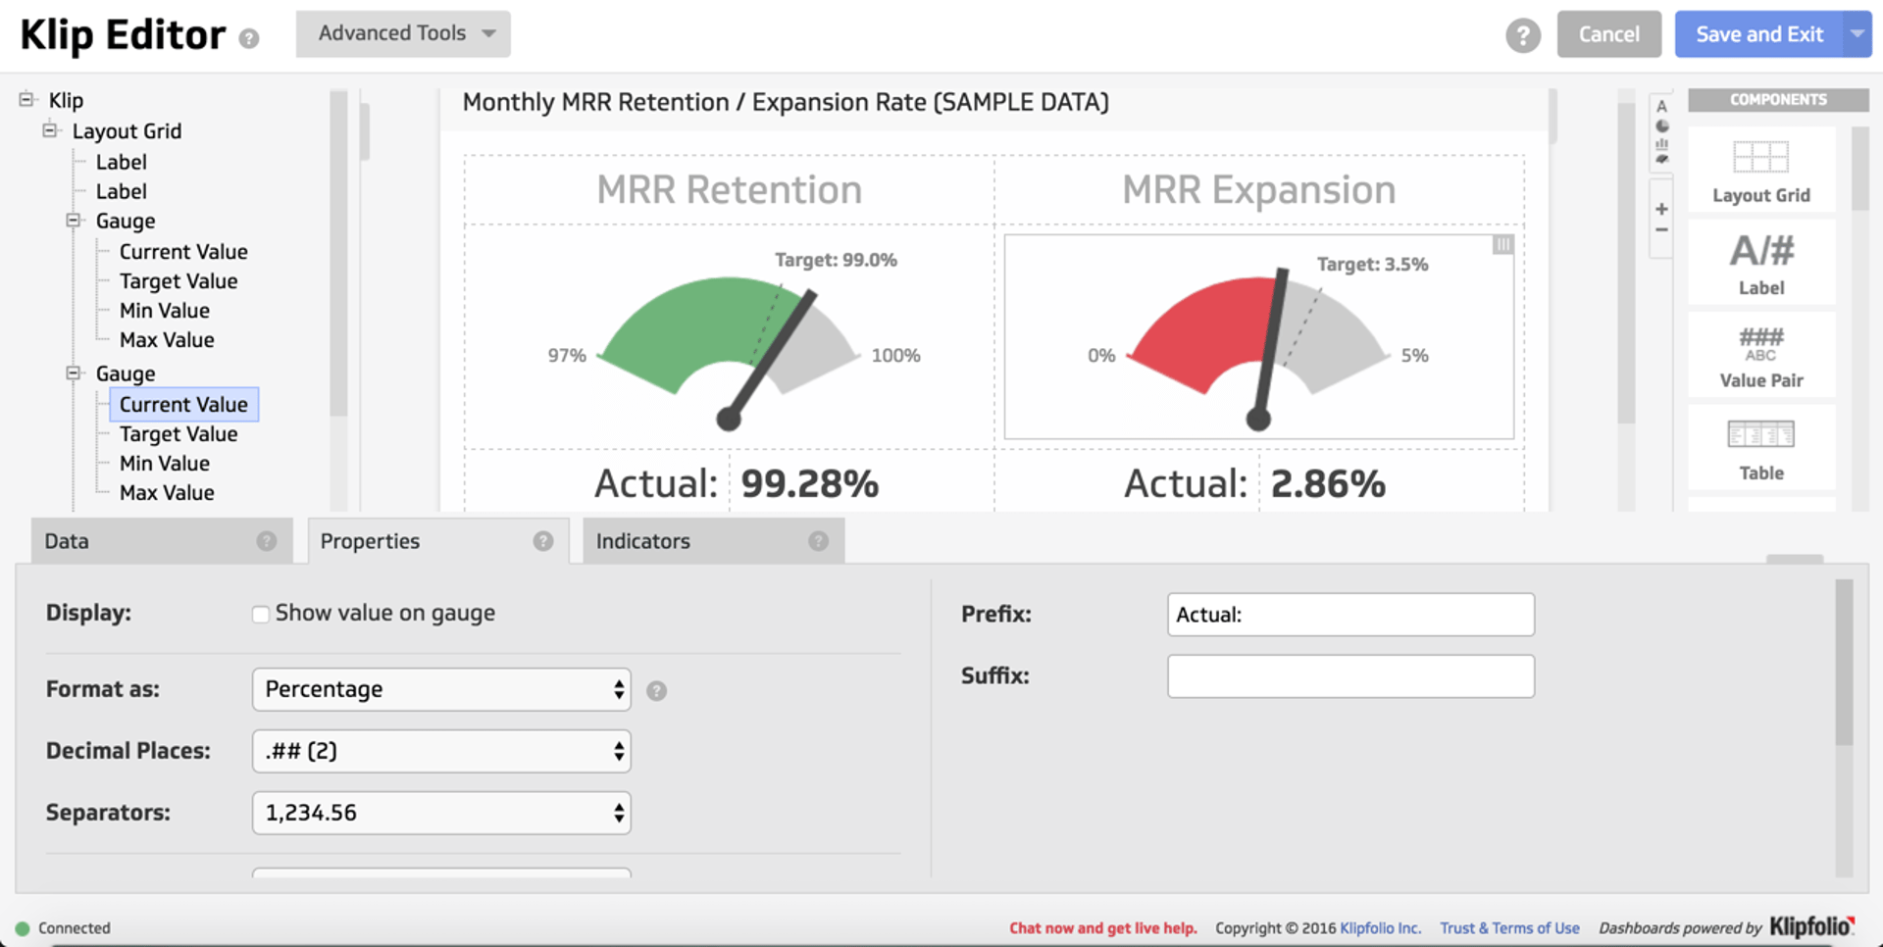Choose the Value Pair component
The image size is (1883, 947).
tap(1760, 356)
